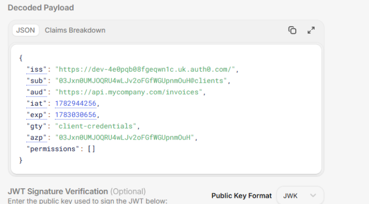Click the sub value ending in @clients
The image size is (369, 204).
click(x=141, y=81)
